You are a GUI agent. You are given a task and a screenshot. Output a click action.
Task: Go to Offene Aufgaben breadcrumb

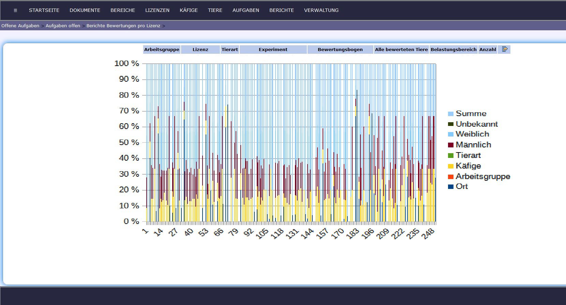[x=20, y=26]
